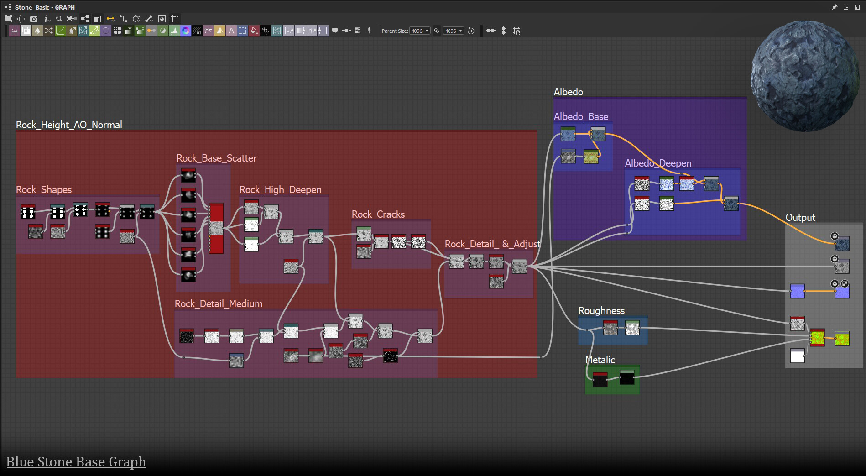Reset parent size with the reset button
This screenshot has width=866, height=476.
[471, 31]
